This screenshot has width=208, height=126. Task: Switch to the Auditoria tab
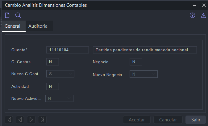click(x=38, y=26)
